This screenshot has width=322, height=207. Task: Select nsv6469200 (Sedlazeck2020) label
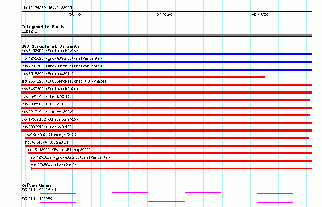click(x=50, y=89)
